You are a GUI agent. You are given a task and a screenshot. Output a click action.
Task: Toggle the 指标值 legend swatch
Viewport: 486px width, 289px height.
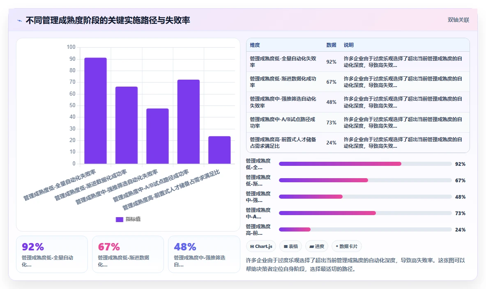coord(119,219)
